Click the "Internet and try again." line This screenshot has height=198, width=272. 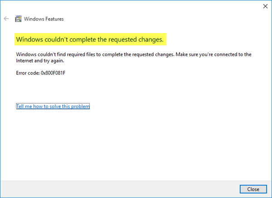coord(40,61)
